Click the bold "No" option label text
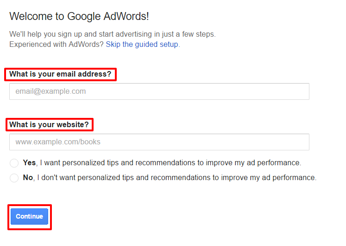 point(28,177)
